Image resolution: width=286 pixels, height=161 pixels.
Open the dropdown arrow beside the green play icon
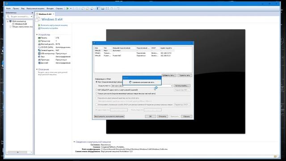click(71, 8)
